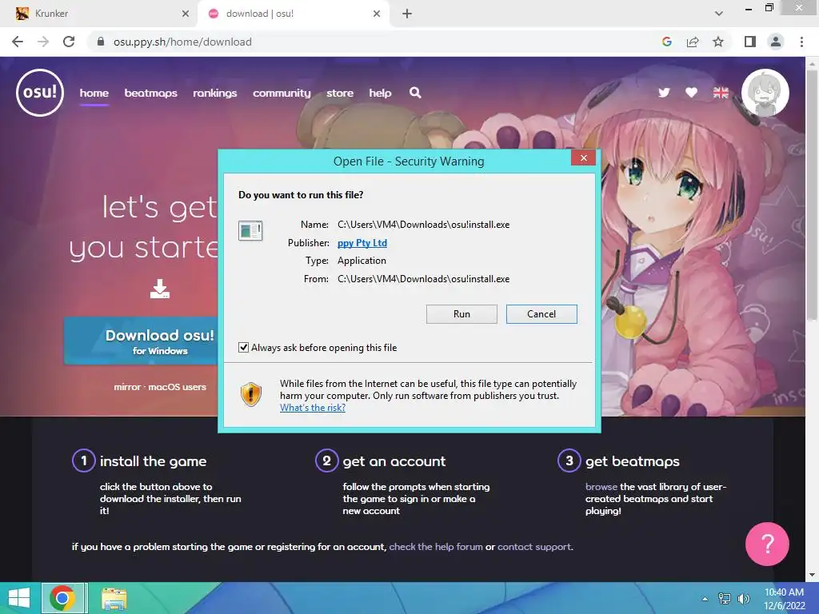Click the application file icon in dialog
Screen dimensions: 819x614
[x=250, y=230]
